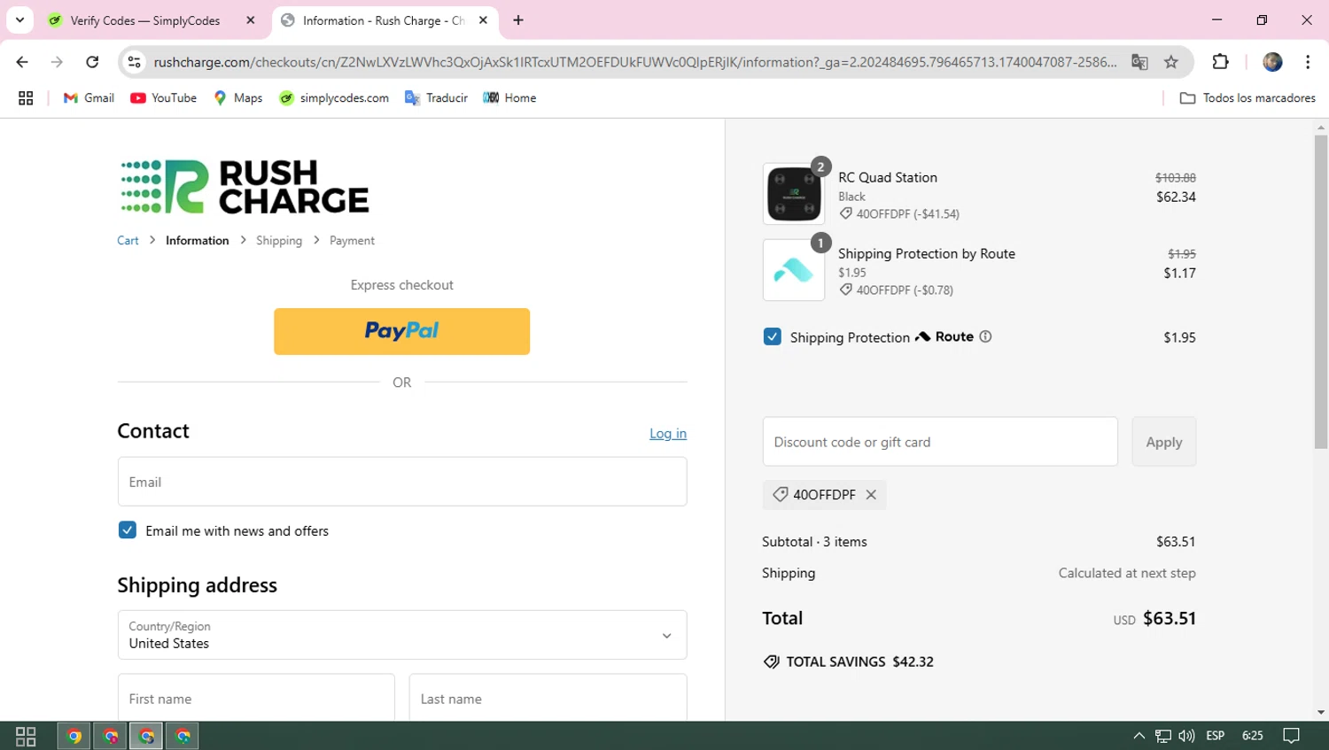Go to Cart breadcrumb
The height and width of the screenshot is (750, 1329).
pos(128,241)
